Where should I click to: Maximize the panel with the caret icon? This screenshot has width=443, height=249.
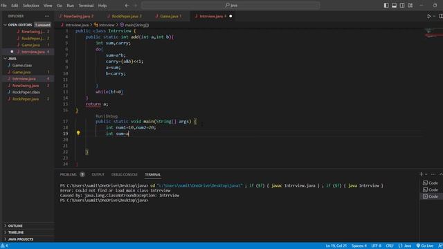pos(441,174)
